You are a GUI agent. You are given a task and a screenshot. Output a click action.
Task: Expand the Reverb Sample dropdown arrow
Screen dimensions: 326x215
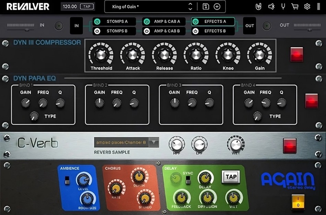(x=154, y=142)
